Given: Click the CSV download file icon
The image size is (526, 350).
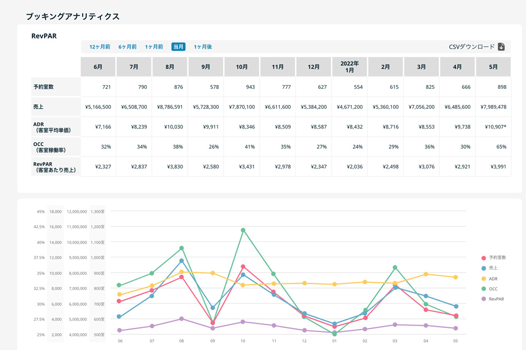Looking at the screenshot, I should pyautogui.click(x=501, y=47).
